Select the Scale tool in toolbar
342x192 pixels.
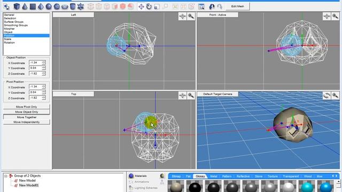(x=157, y=7)
